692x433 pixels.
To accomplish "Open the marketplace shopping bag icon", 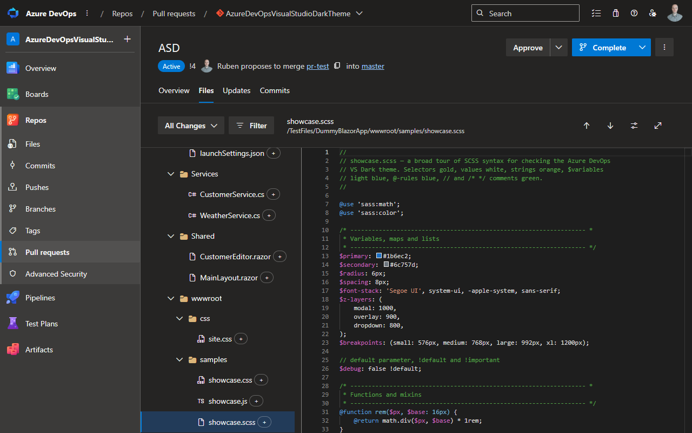I will click(x=615, y=13).
